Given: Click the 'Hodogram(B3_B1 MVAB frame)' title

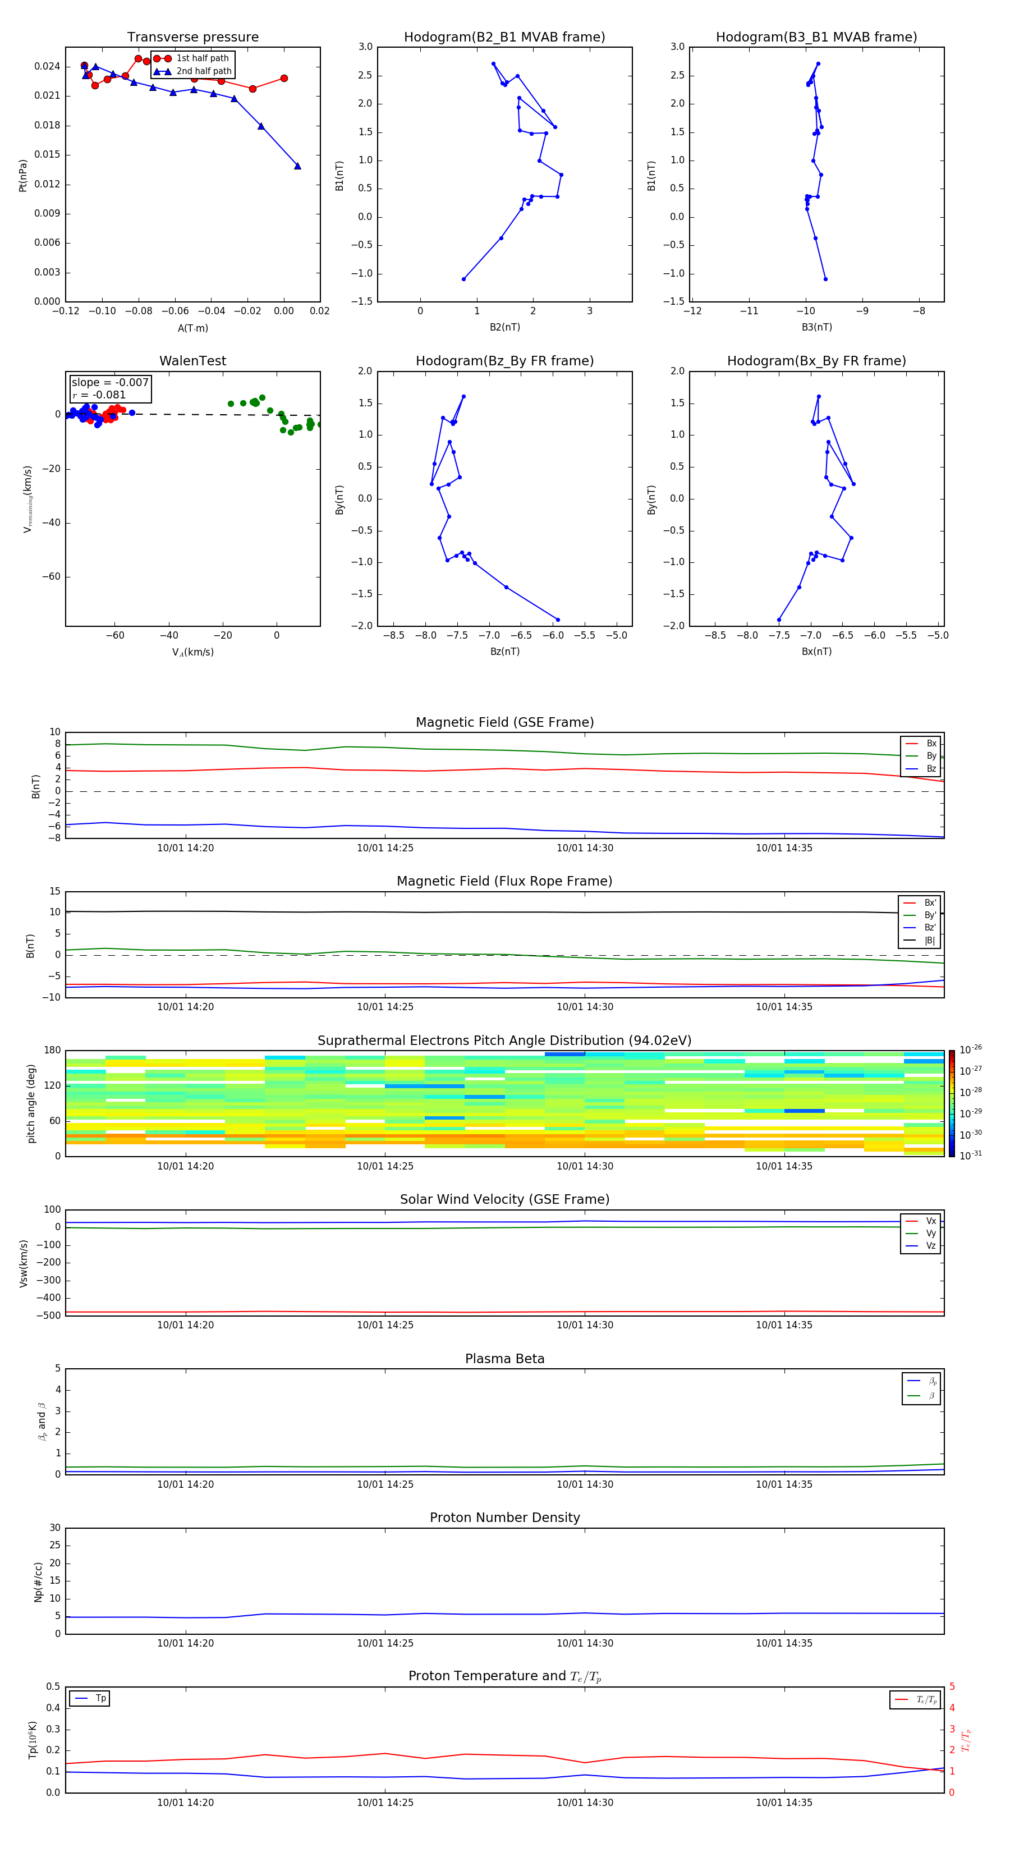Looking at the screenshot, I should [816, 38].
